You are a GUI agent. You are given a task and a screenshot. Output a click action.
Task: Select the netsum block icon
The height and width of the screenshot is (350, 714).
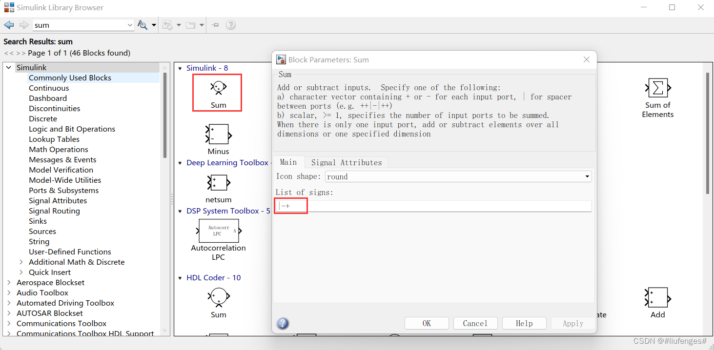tap(218, 183)
